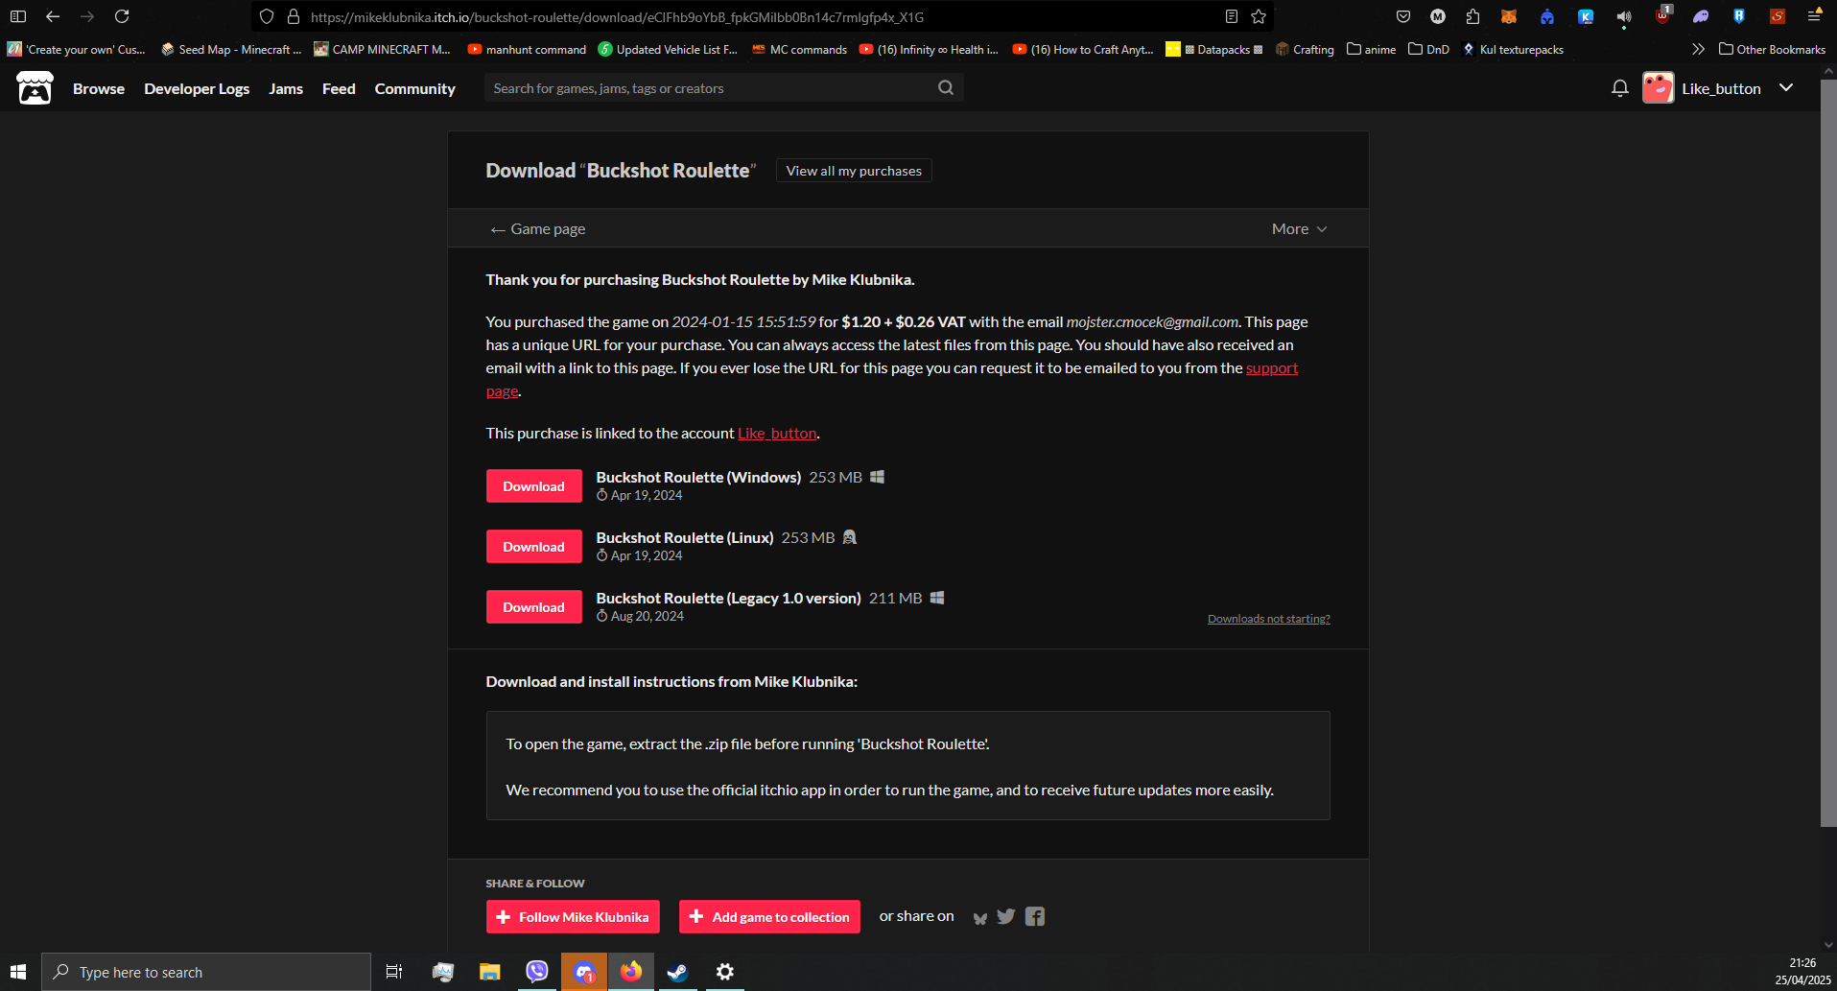Open Steam from the taskbar
This screenshot has width=1837, height=991.
click(677, 972)
